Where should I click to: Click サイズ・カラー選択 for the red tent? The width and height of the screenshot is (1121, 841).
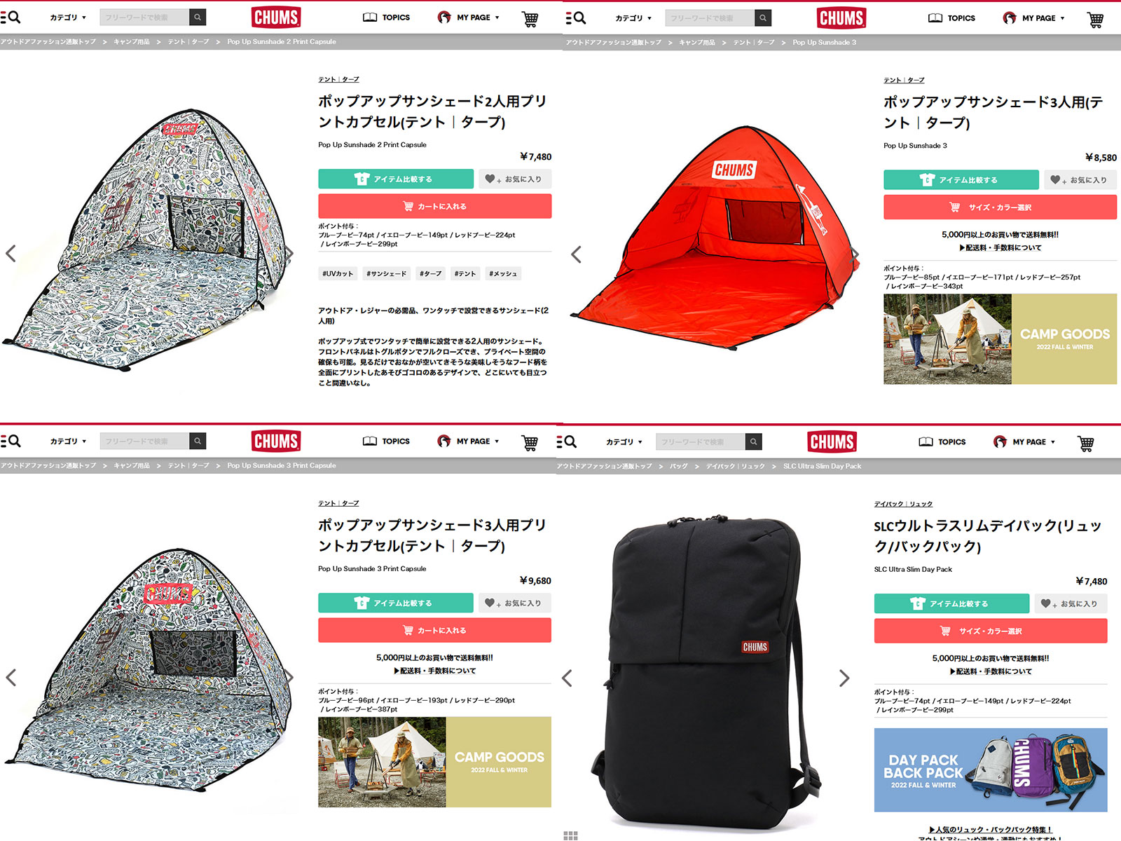pyautogui.click(x=1000, y=207)
